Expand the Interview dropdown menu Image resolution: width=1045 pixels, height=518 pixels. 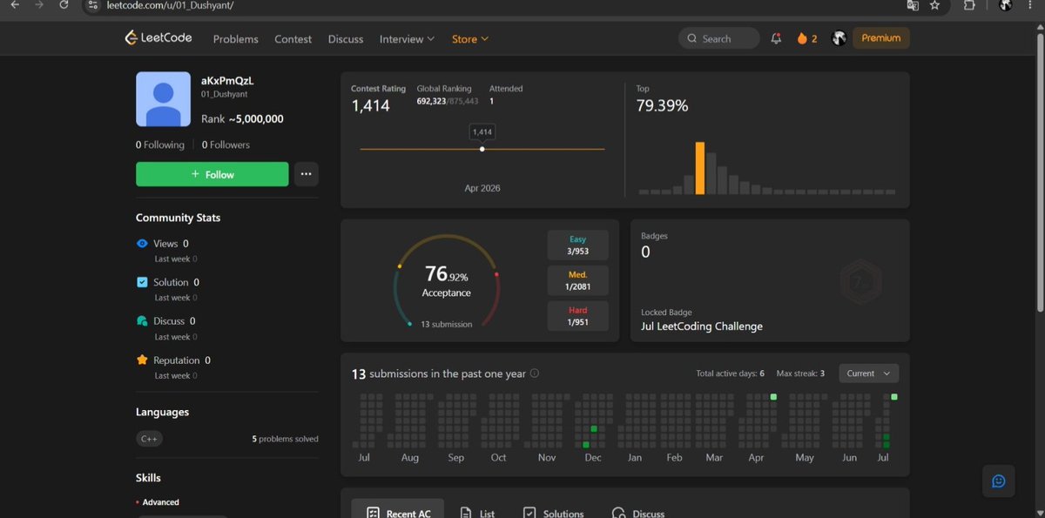407,39
